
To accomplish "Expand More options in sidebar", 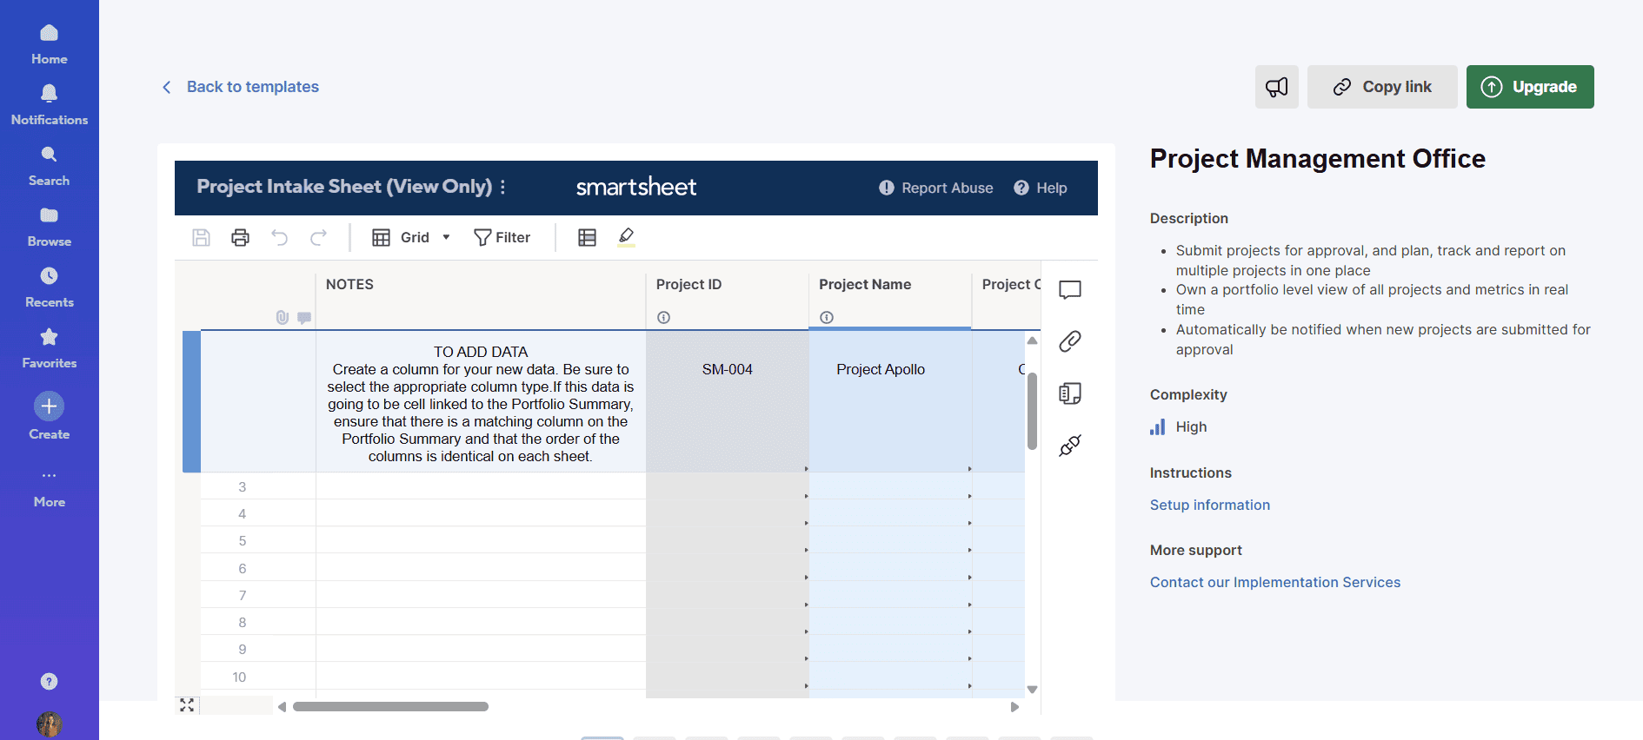I will (x=49, y=486).
